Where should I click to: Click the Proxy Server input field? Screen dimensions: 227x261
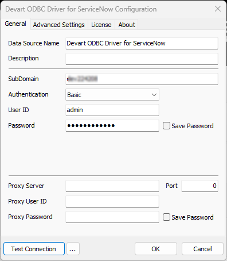pos(112,186)
